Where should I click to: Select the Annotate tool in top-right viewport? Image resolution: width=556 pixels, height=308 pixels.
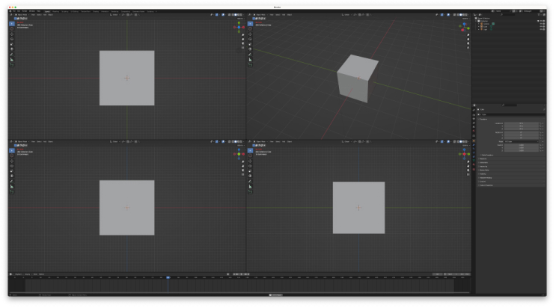tap(251, 55)
